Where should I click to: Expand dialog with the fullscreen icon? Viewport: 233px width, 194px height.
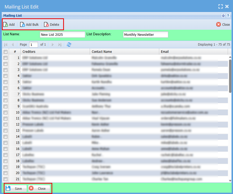221,6
